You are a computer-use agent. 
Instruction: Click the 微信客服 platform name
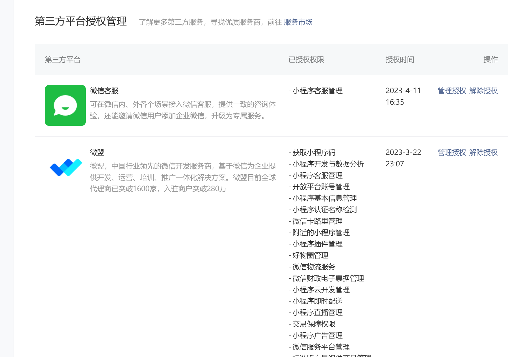(x=104, y=91)
